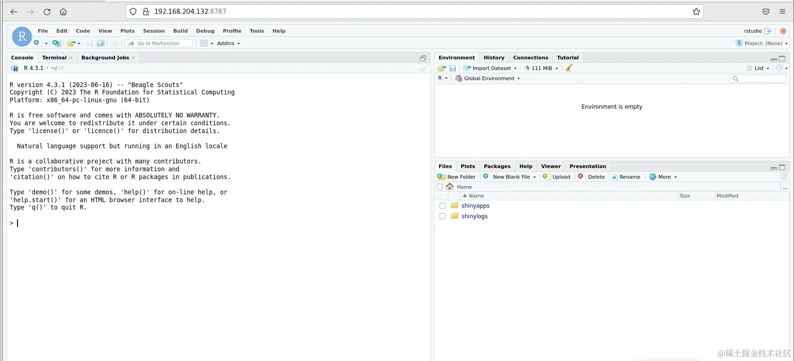The height and width of the screenshot is (361, 794).
Task: Open the shinyapps folder link
Action: click(x=475, y=206)
